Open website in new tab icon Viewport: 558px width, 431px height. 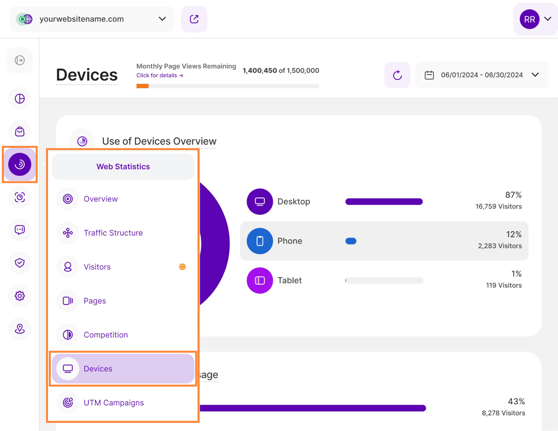coord(194,19)
